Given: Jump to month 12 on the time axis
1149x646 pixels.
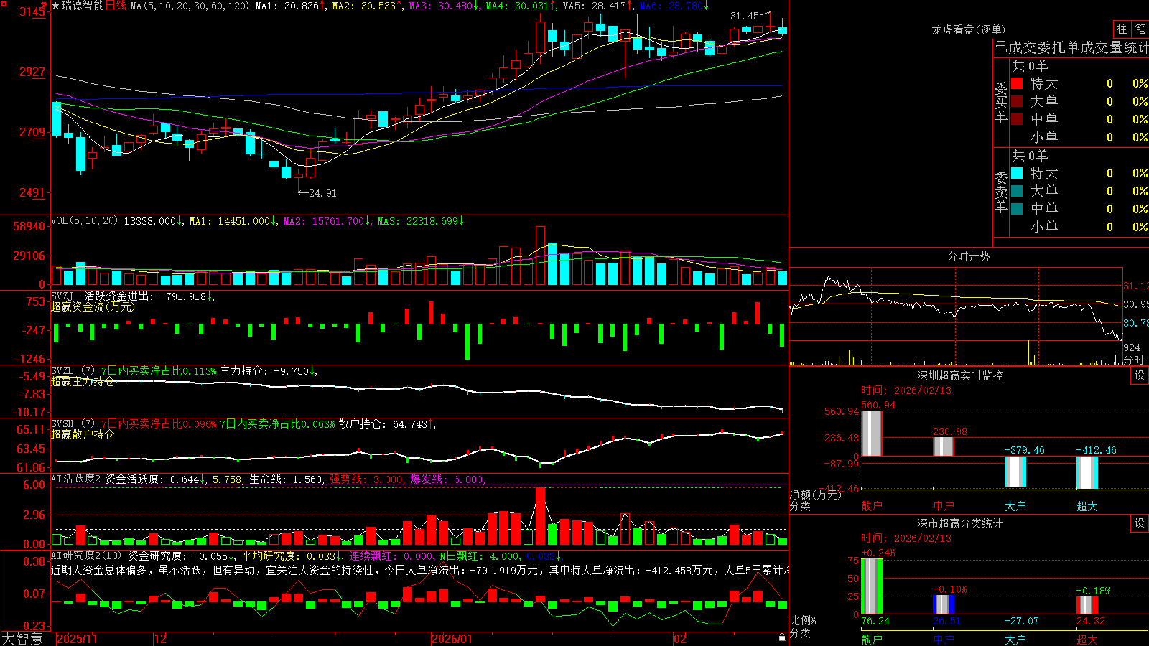Looking at the screenshot, I should 160,639.
